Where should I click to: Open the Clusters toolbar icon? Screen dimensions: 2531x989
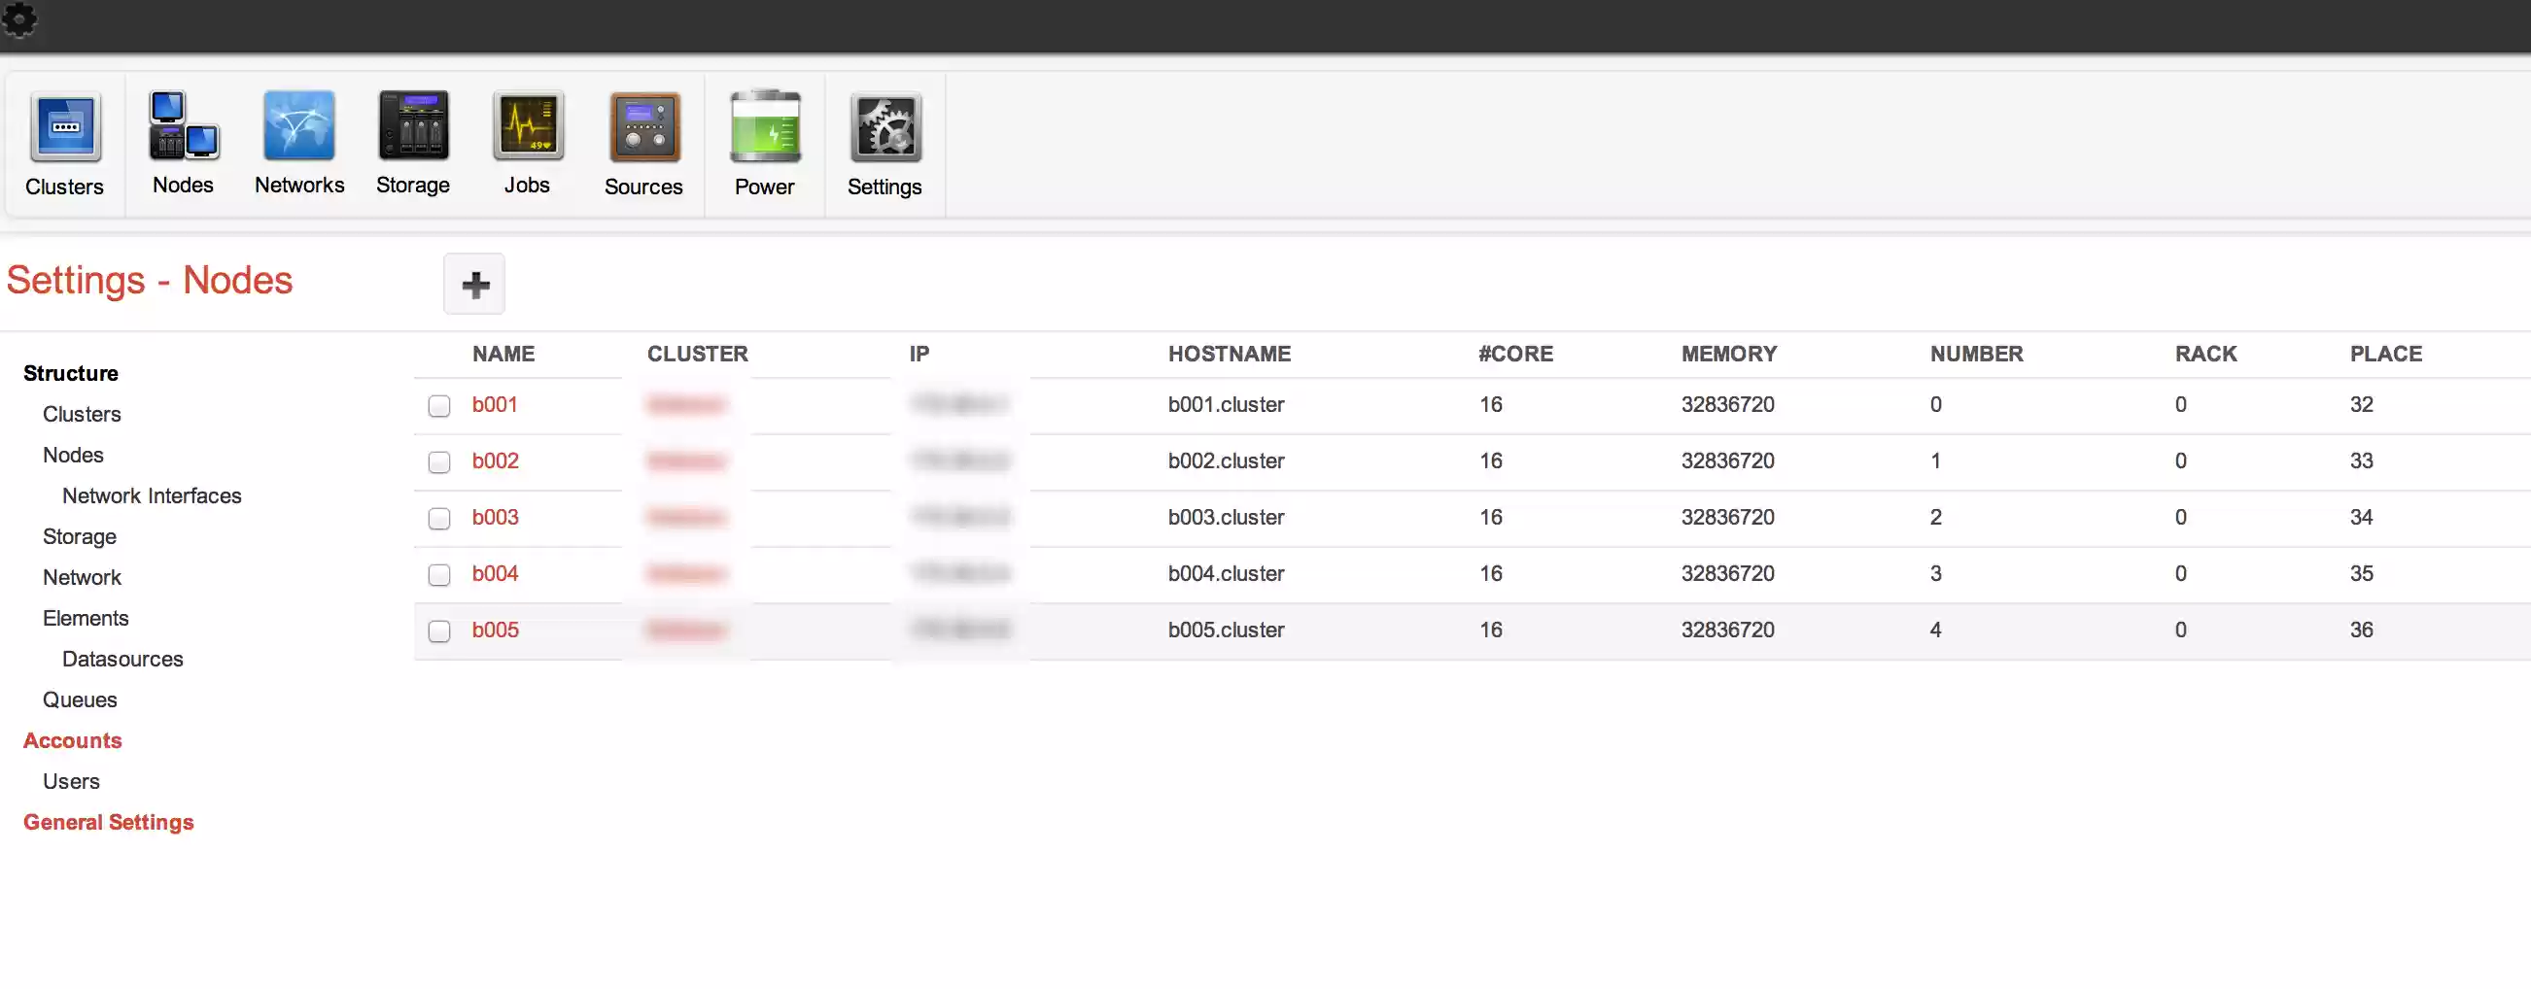[x=65, y=145]
